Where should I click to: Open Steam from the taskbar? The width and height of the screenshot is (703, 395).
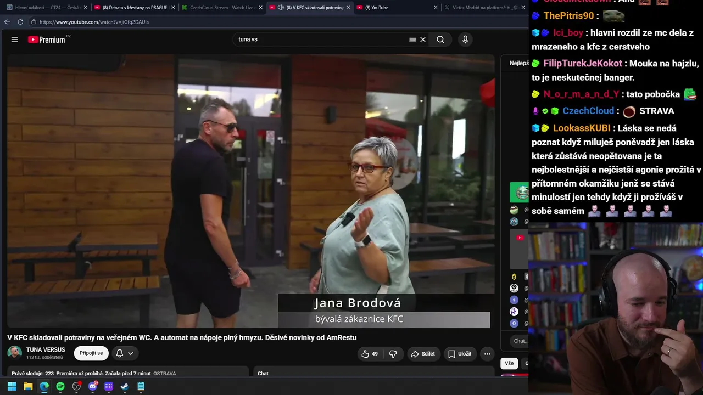tap(125, 386)
